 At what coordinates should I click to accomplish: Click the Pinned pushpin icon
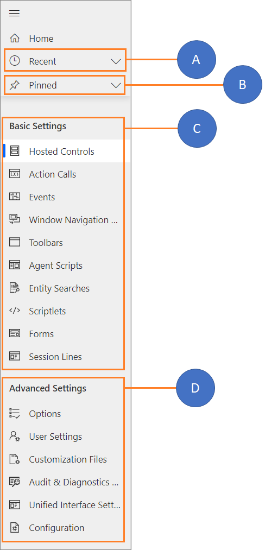pyautogui.click(x=15, y=85)
